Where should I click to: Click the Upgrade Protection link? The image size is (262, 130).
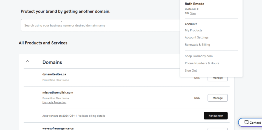click(x=54, y=102)
